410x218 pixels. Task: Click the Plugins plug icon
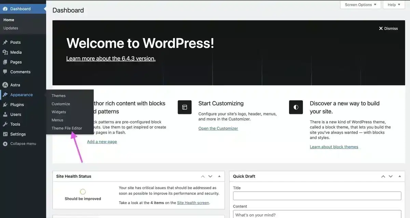click(5, 105)
